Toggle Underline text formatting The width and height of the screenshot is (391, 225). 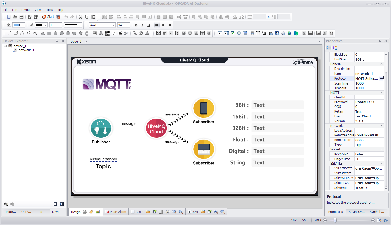(x=149, y=25)
